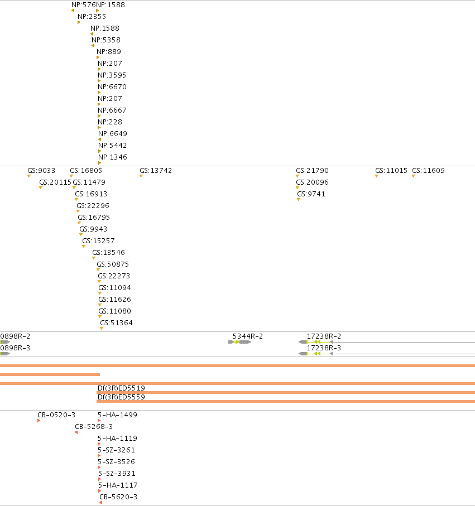
Task: Open the GS:50875 insertion
Action: point(113,264)
